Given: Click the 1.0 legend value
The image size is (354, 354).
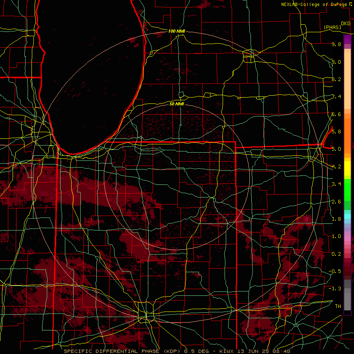Looking at the screenshot, I should [x=336, y=236].
